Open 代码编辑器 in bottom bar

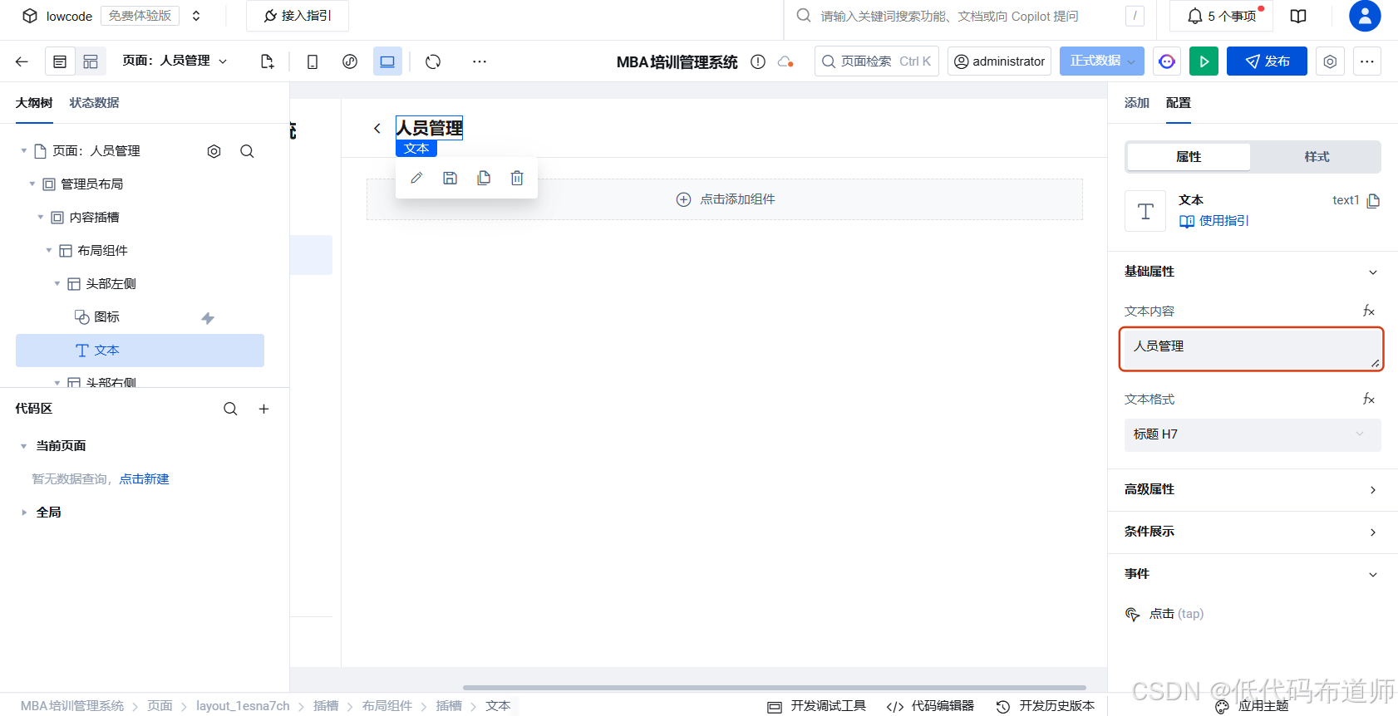[930, 706]
